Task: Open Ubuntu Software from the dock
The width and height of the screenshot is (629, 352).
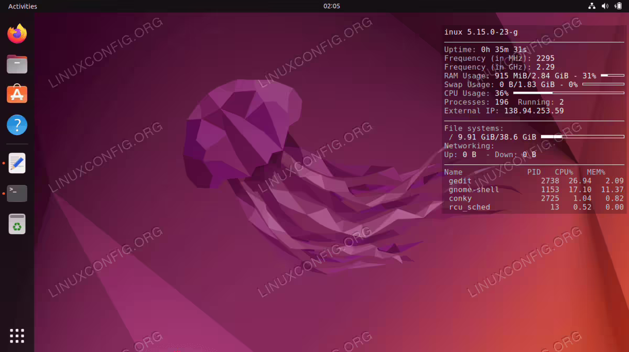Action: 17,94
